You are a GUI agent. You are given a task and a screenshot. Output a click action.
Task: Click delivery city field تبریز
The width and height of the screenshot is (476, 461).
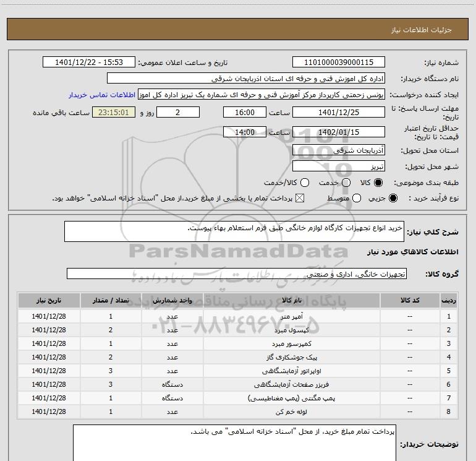pos(339,166)
